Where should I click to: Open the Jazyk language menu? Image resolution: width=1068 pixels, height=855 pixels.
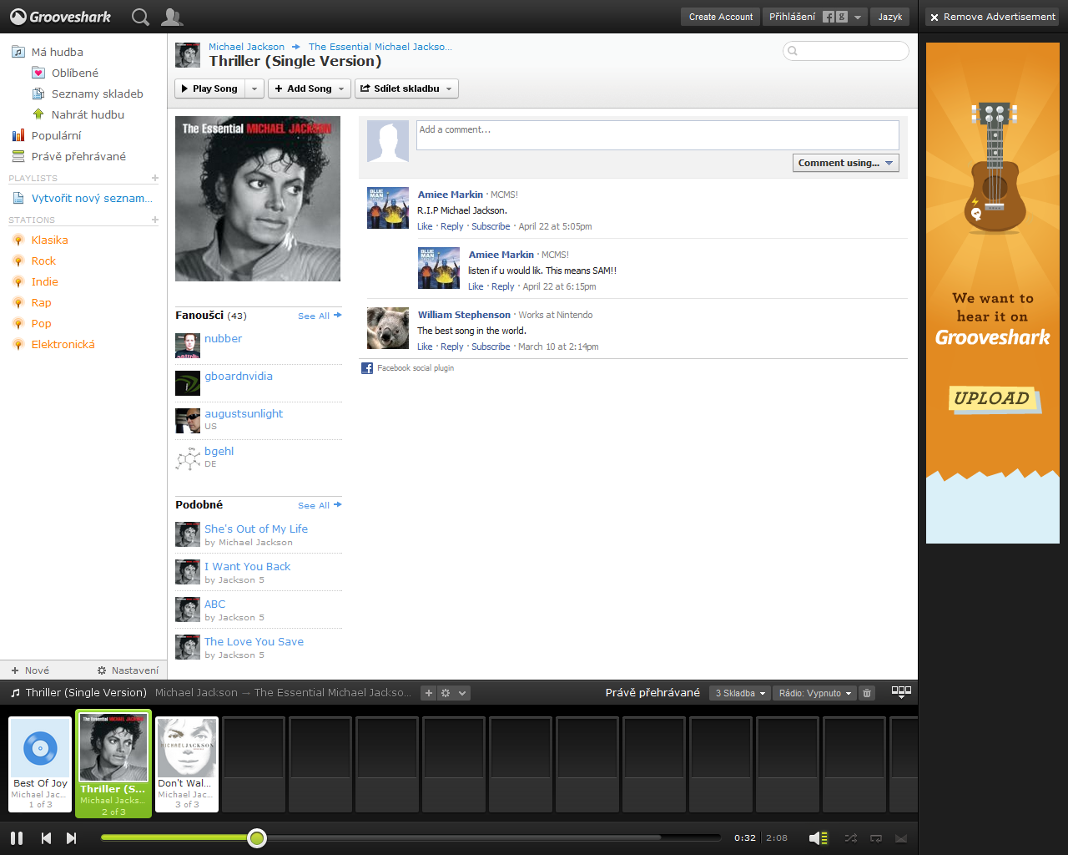click(x=890, y=17)
